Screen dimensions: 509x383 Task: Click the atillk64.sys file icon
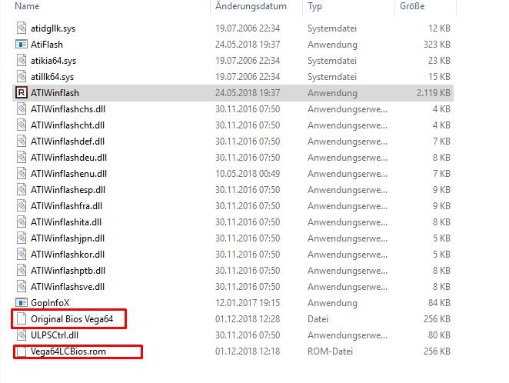click(22, 77)
